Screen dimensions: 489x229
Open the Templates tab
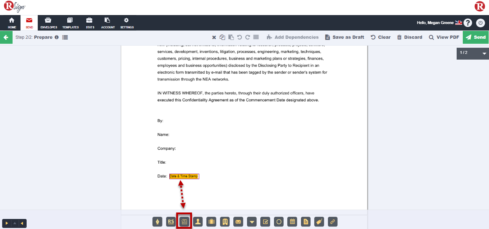click(x=70, y=23)
